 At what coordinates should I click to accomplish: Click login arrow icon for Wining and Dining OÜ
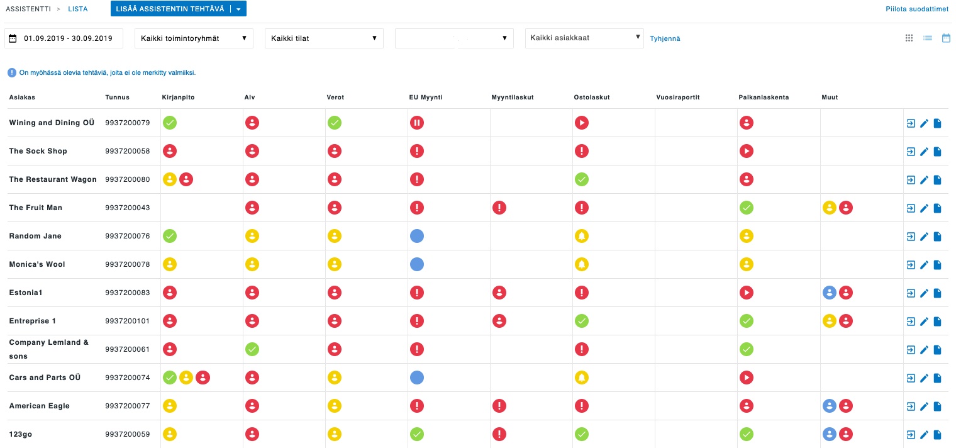tap(910, 123)
